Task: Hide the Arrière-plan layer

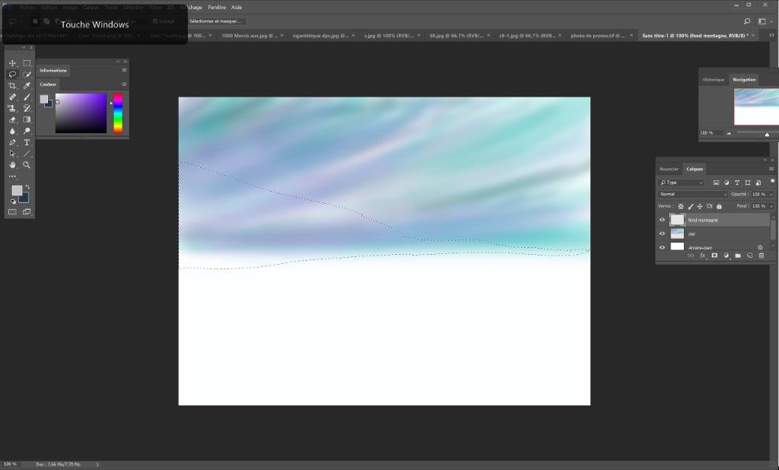Action: 662,247
